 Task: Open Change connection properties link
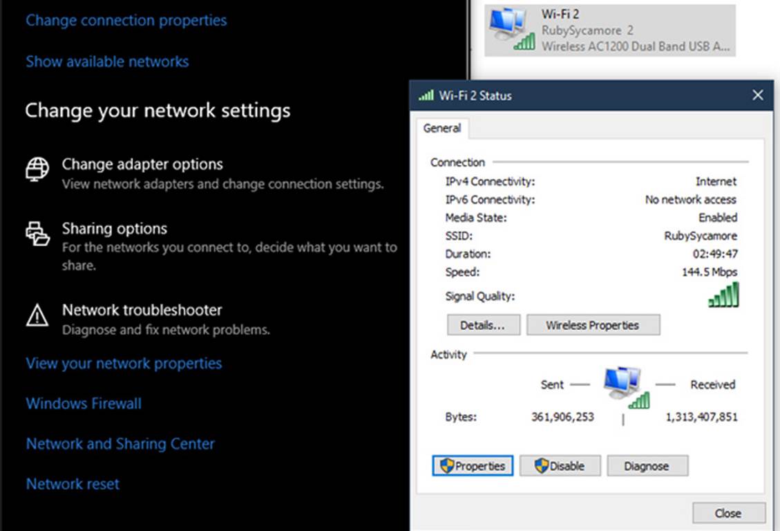(x=126, y=21)
